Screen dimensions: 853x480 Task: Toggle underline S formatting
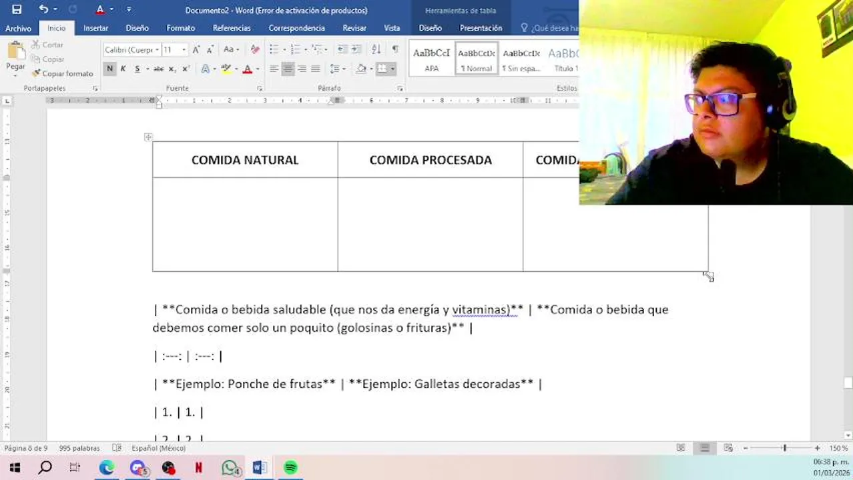coord(139,69)
